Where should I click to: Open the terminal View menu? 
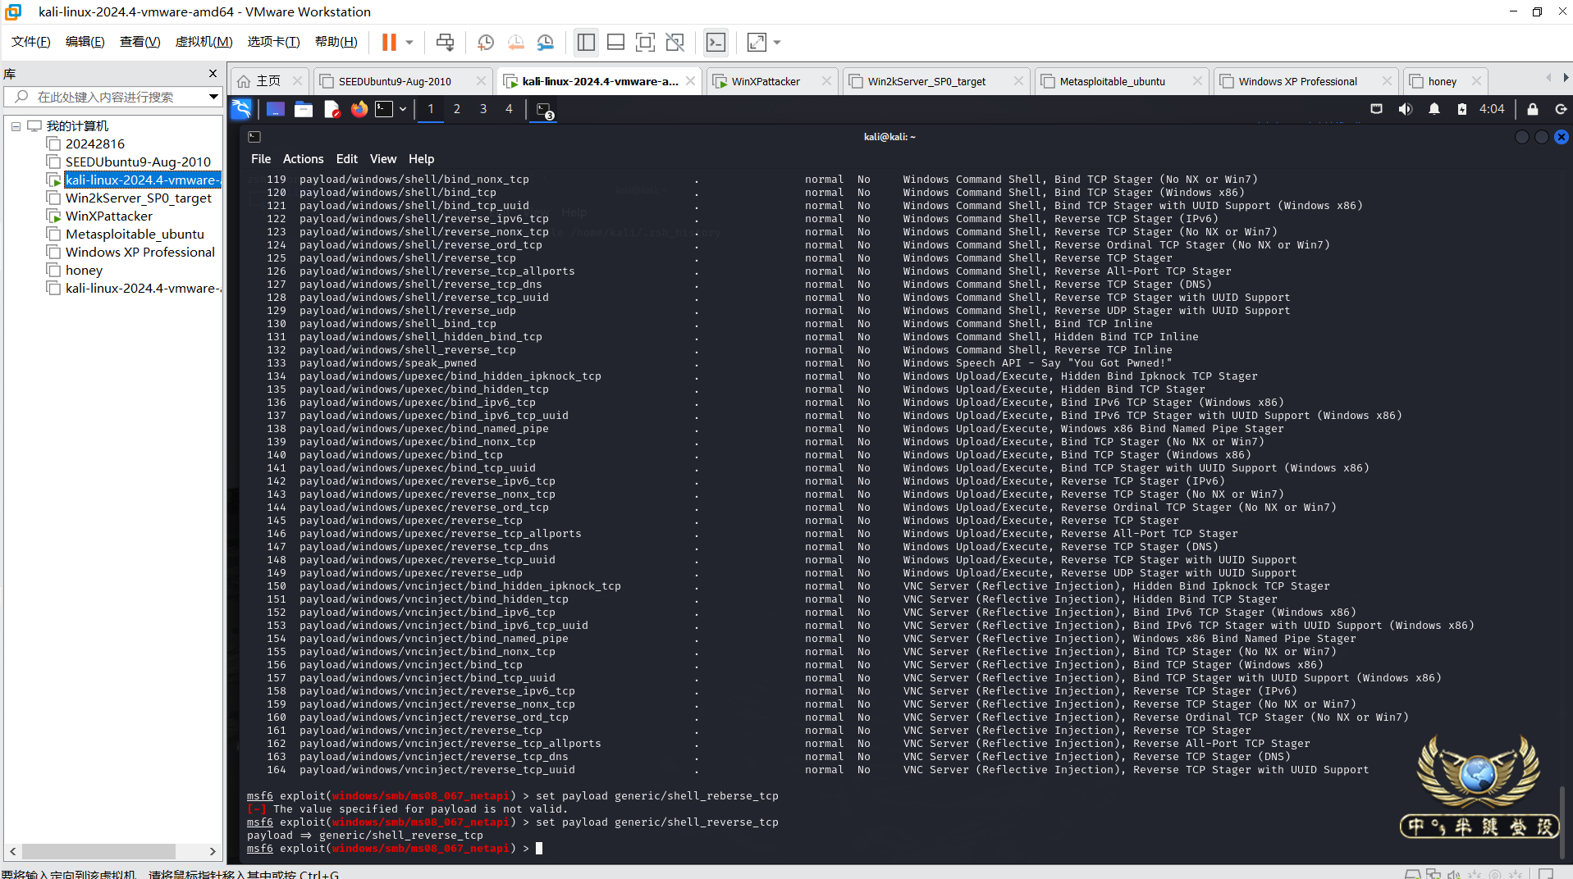click(382, 159)
